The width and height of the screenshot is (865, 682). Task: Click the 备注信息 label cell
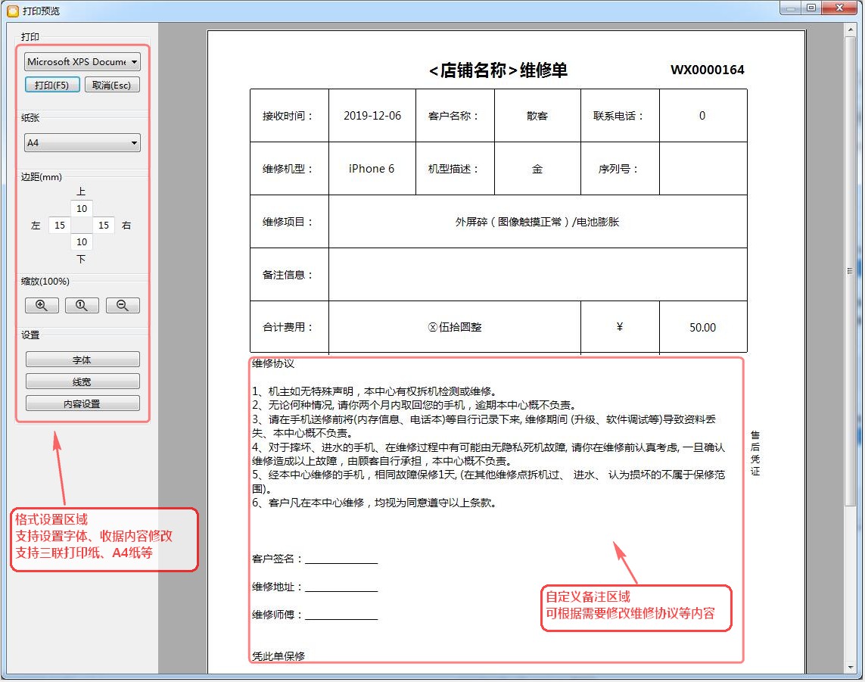[289, 275]
